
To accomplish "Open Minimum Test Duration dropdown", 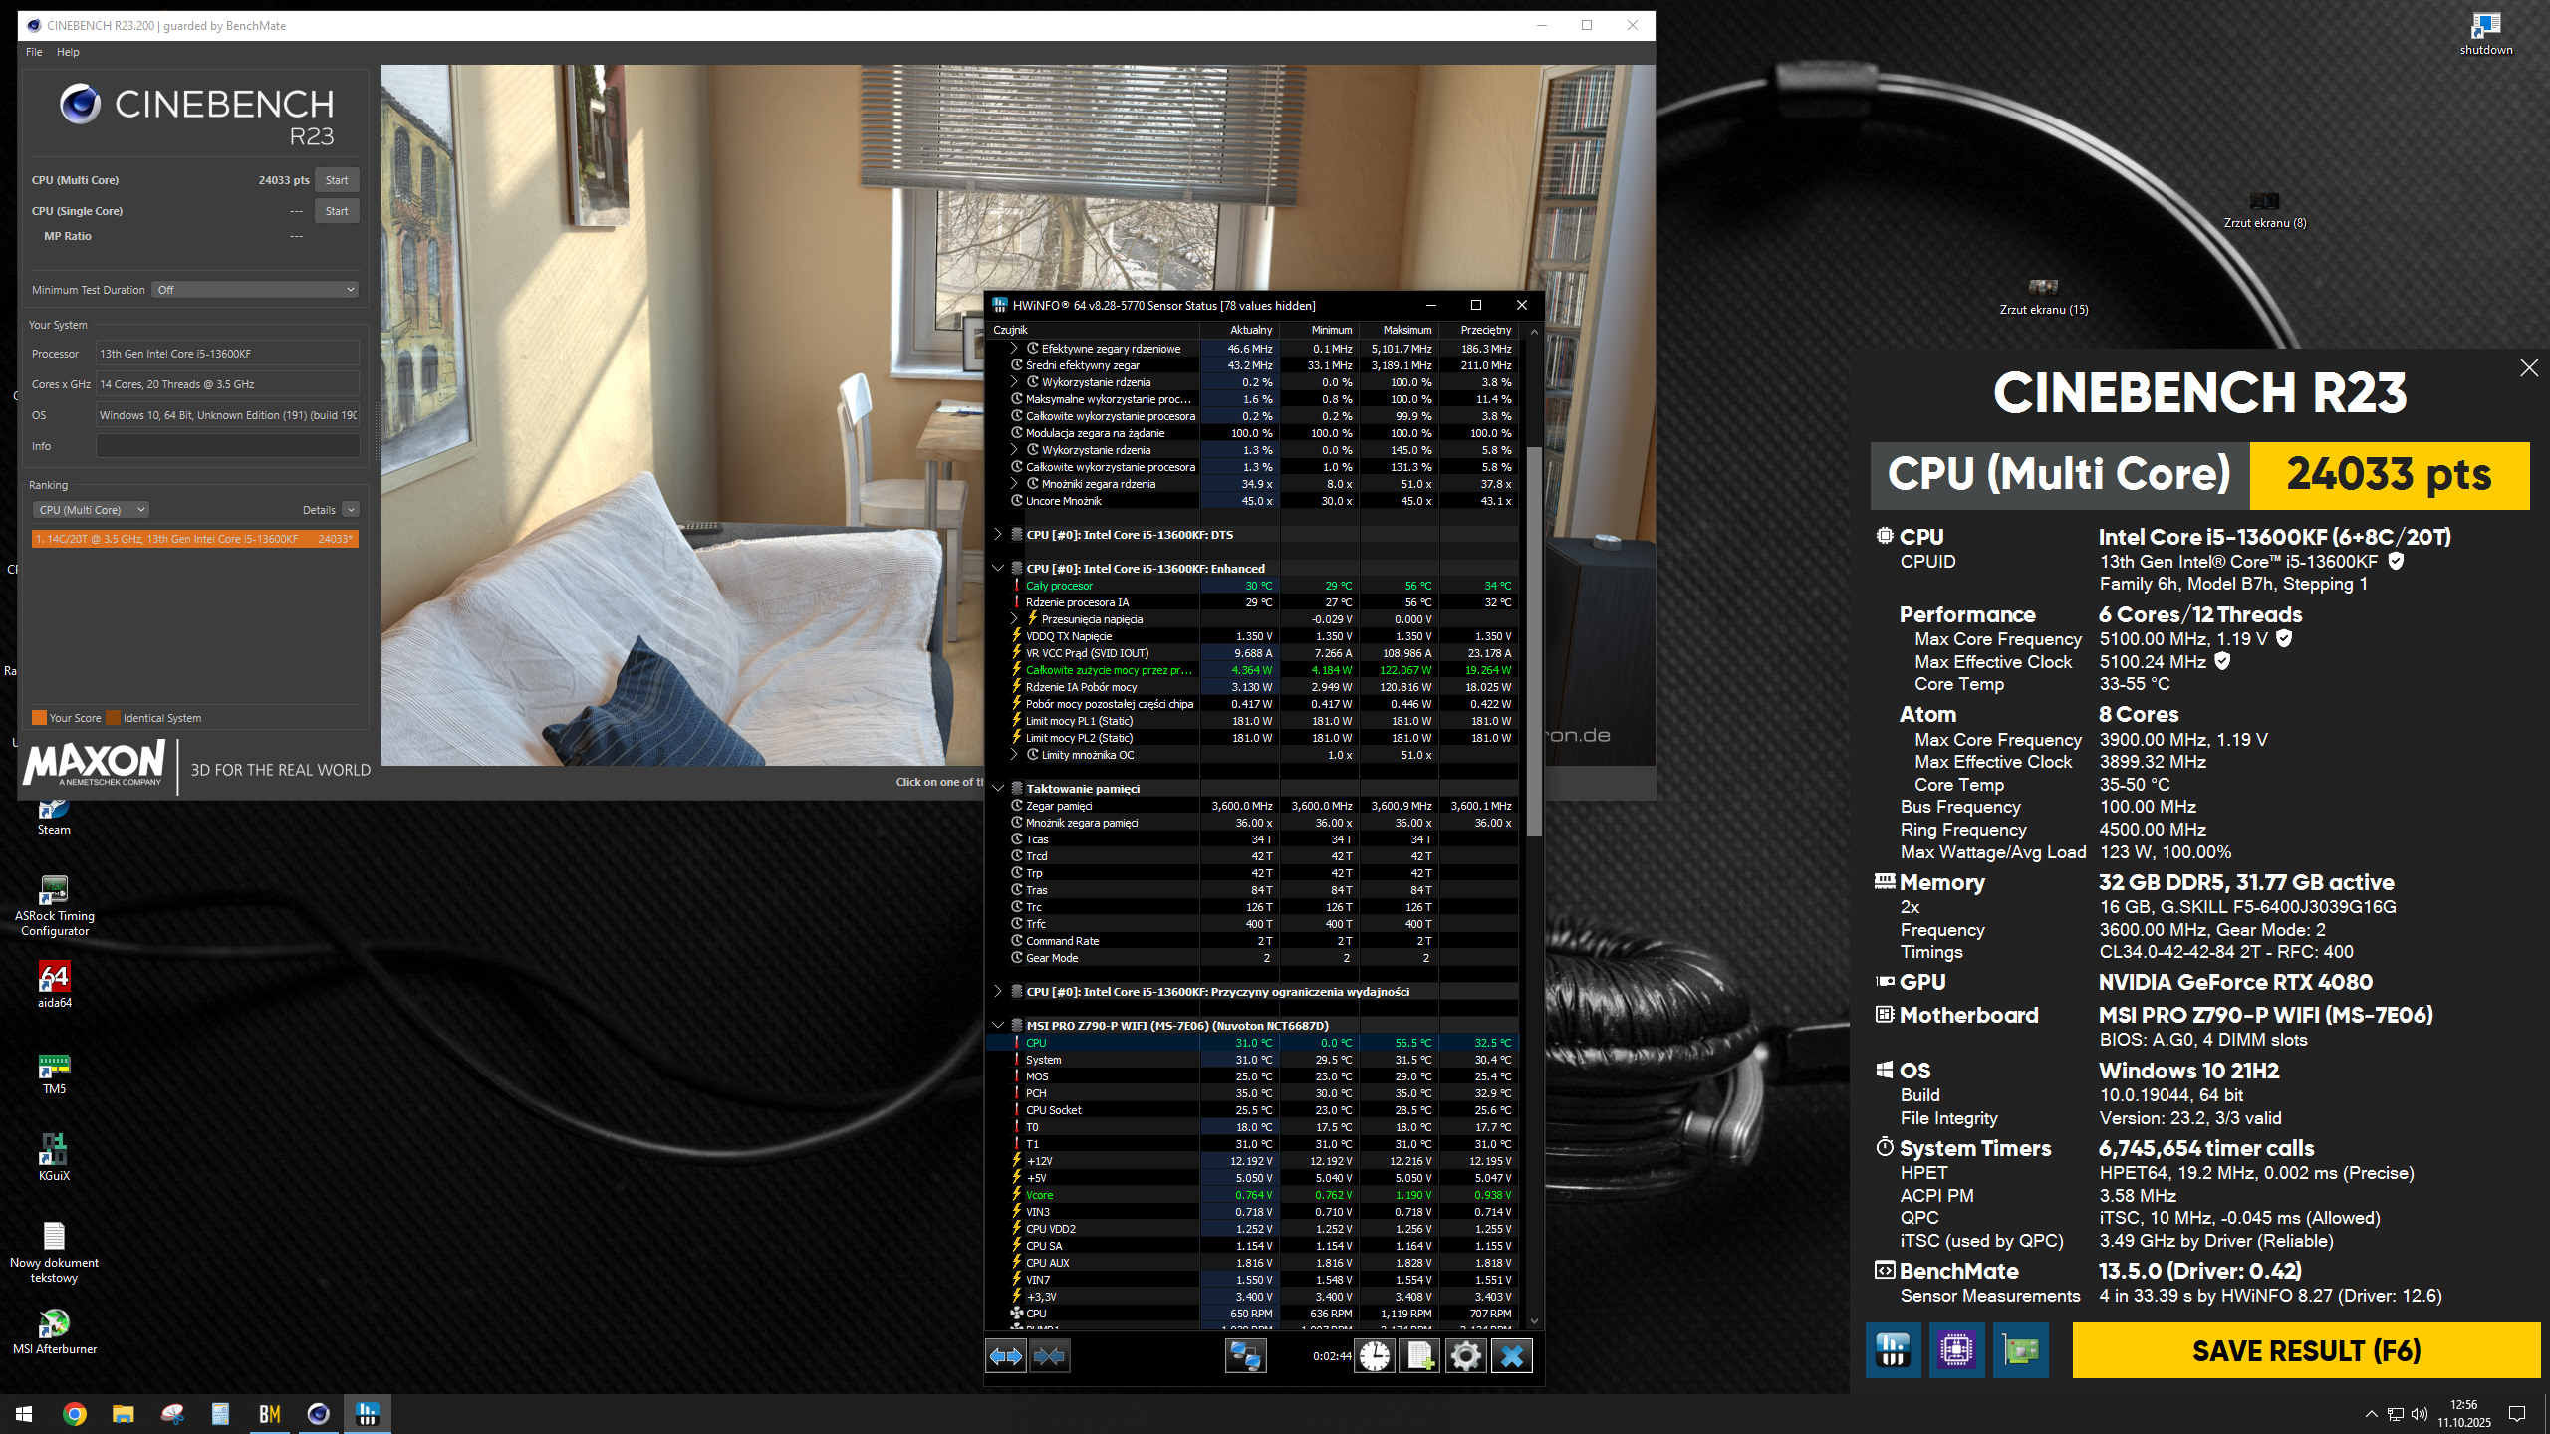I will point(255,290).
